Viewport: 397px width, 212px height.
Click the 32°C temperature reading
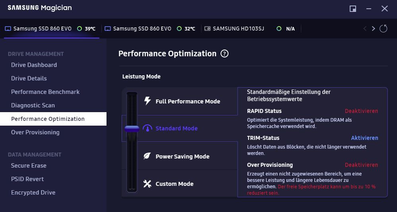190,29
